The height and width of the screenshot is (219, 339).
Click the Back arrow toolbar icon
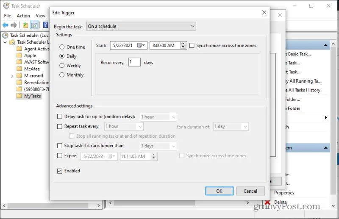pos(5,25)
